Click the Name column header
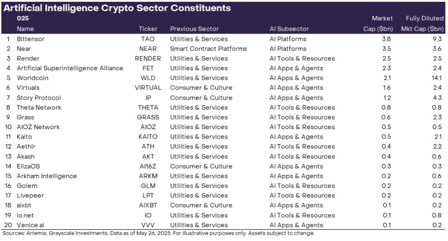448x241 pixels. [25, 29]
